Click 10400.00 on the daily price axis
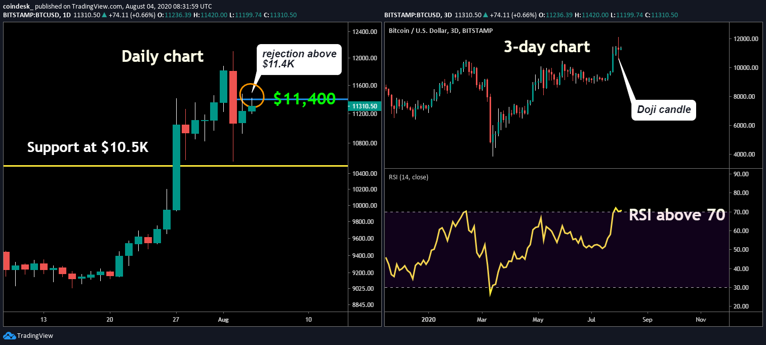The width and height of the screenshot is (766, 345). pyautogui.click(x=365, y=174)
